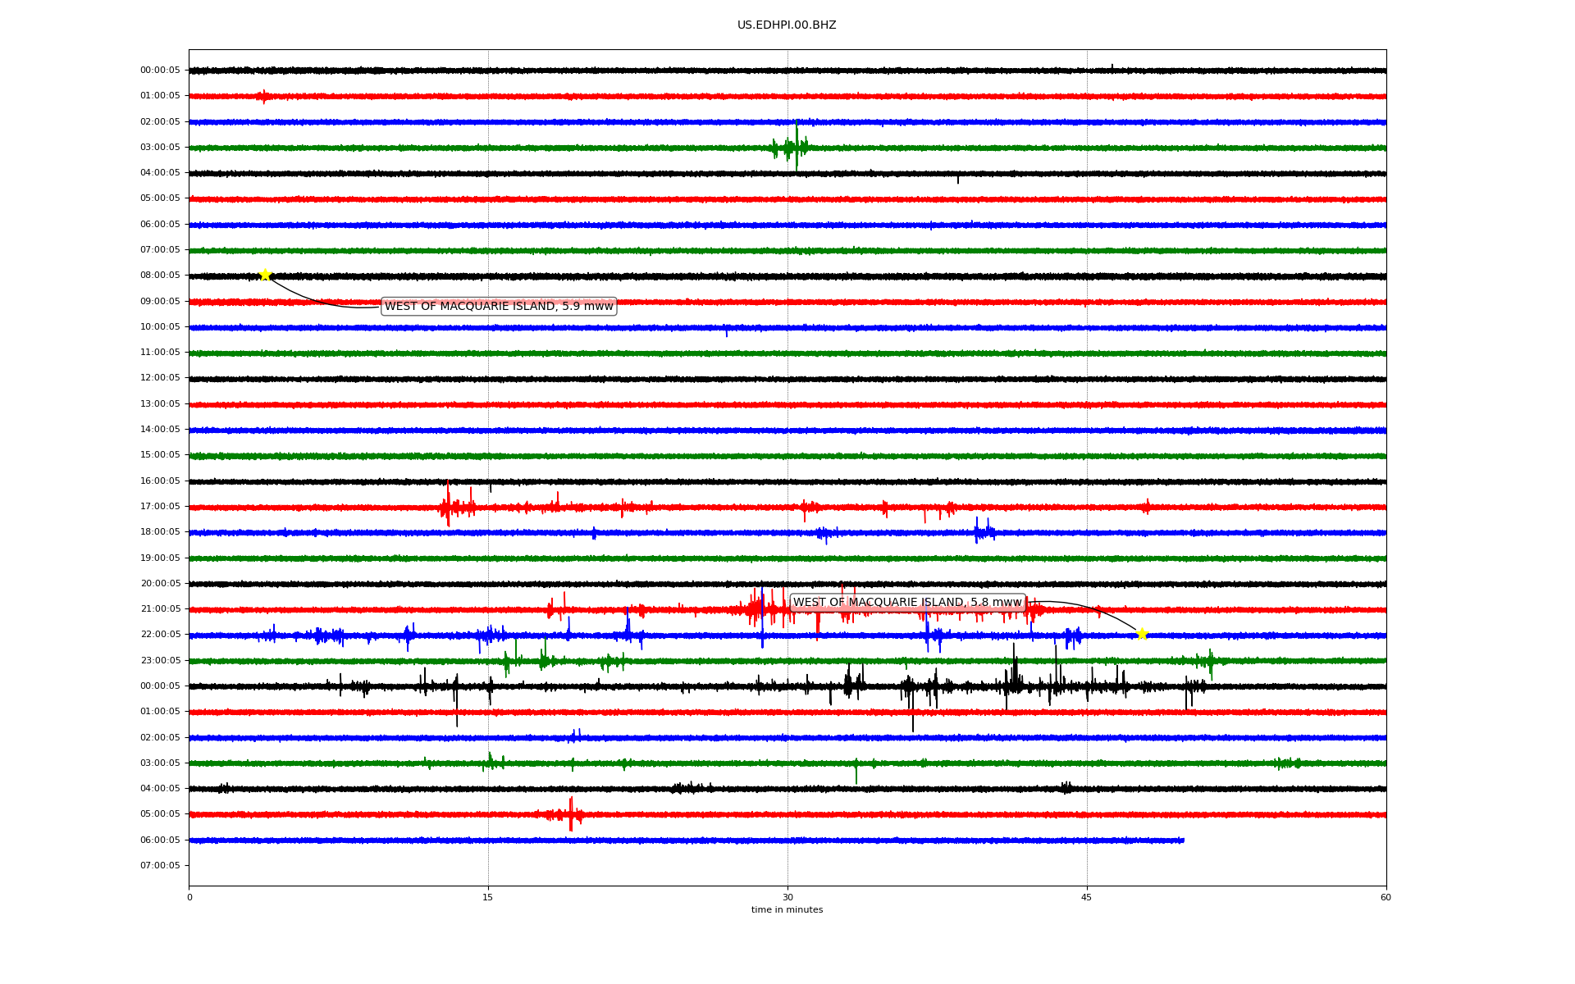Click the 12:00:05 time label
1575x984 pixels.
click(x=160, y=378)
